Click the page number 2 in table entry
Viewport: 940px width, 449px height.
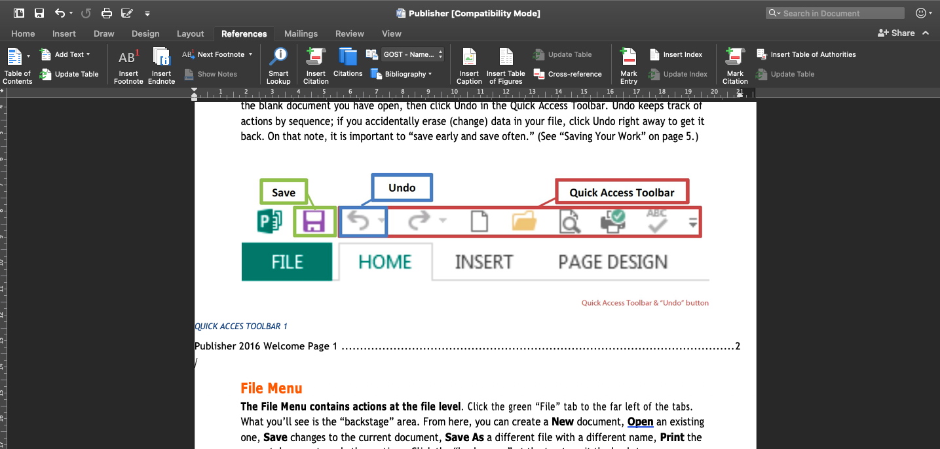(738, 346)
